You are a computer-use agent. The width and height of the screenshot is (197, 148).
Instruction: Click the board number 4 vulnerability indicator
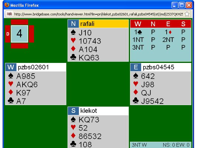point(20,34)
